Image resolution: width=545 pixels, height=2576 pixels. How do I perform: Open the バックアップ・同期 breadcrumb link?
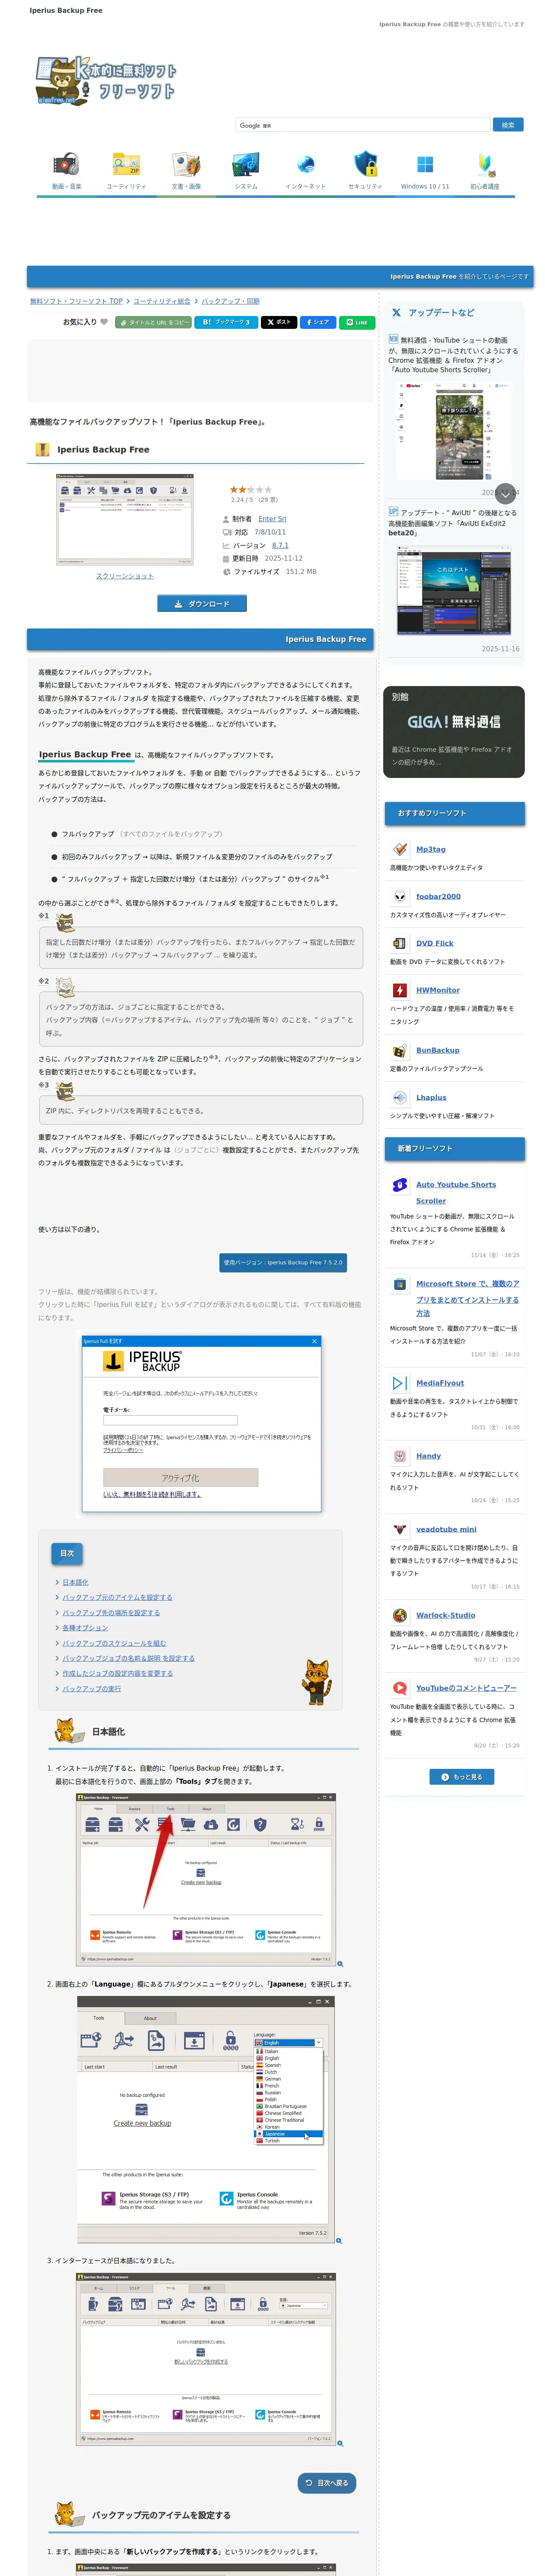(231, 301)
